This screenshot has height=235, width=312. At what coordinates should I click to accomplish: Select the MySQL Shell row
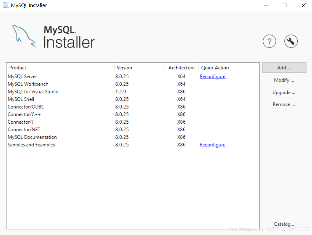click(x=133, y=99)
